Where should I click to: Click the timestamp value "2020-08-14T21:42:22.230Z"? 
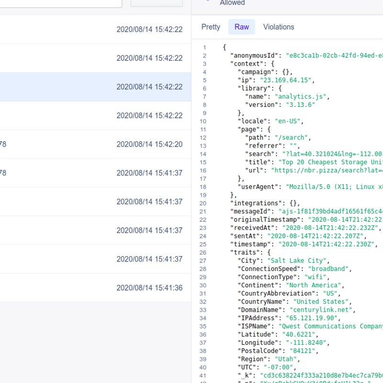point(327,244)
